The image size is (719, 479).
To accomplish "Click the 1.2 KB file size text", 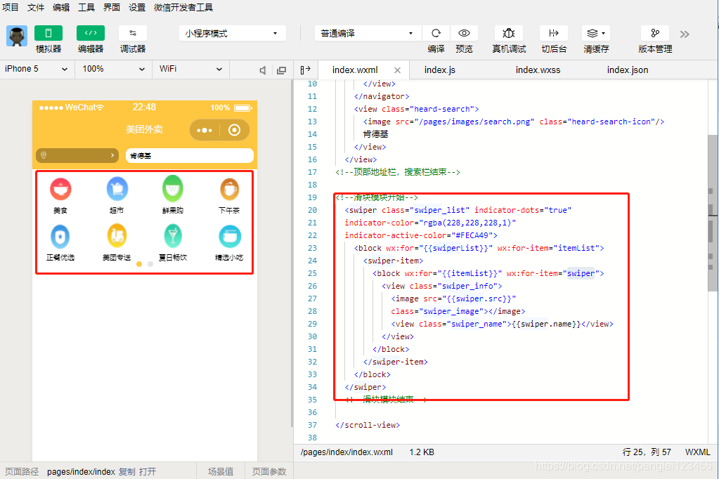I will tap(422, 452).
